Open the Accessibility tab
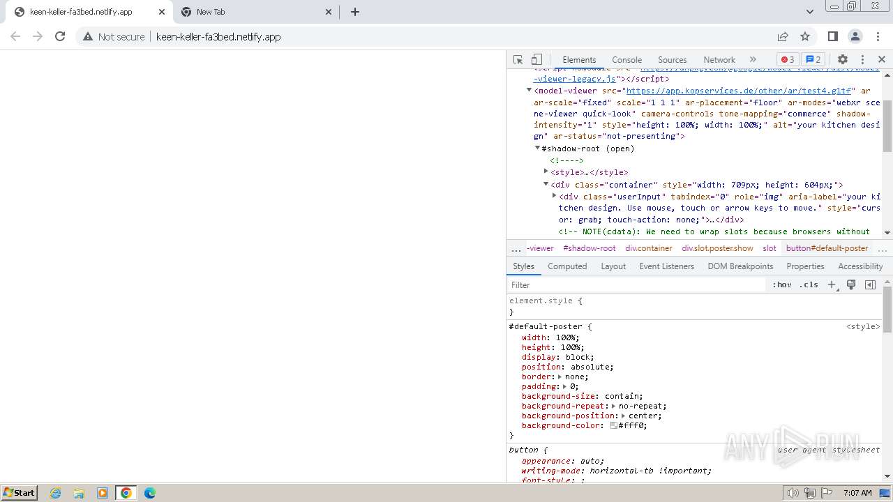 pyautogui.click(x=860, y=266)
